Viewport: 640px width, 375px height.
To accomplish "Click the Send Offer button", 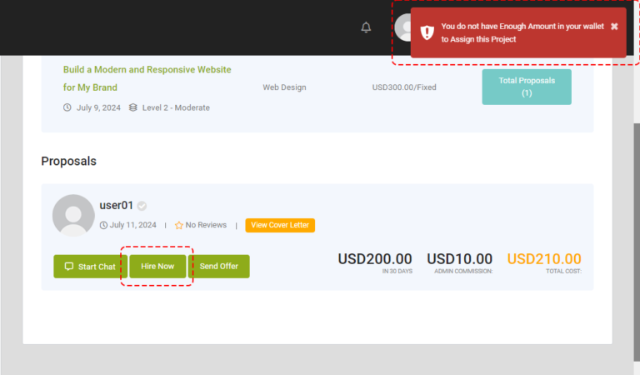I will pyautogui.click(x=218, y=267).
